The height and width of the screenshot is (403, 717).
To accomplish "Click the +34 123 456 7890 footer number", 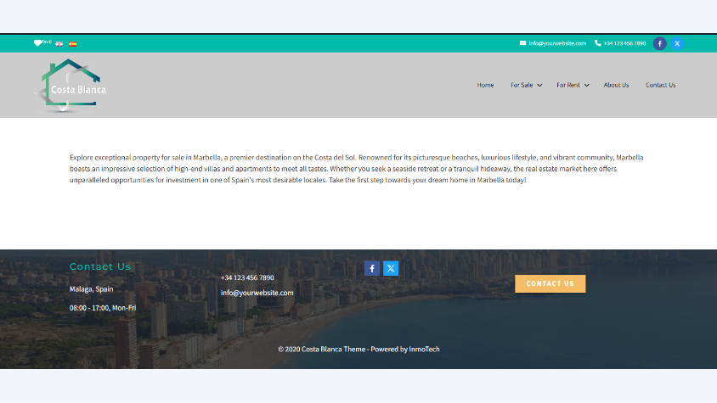I will [x=247, y=277].
